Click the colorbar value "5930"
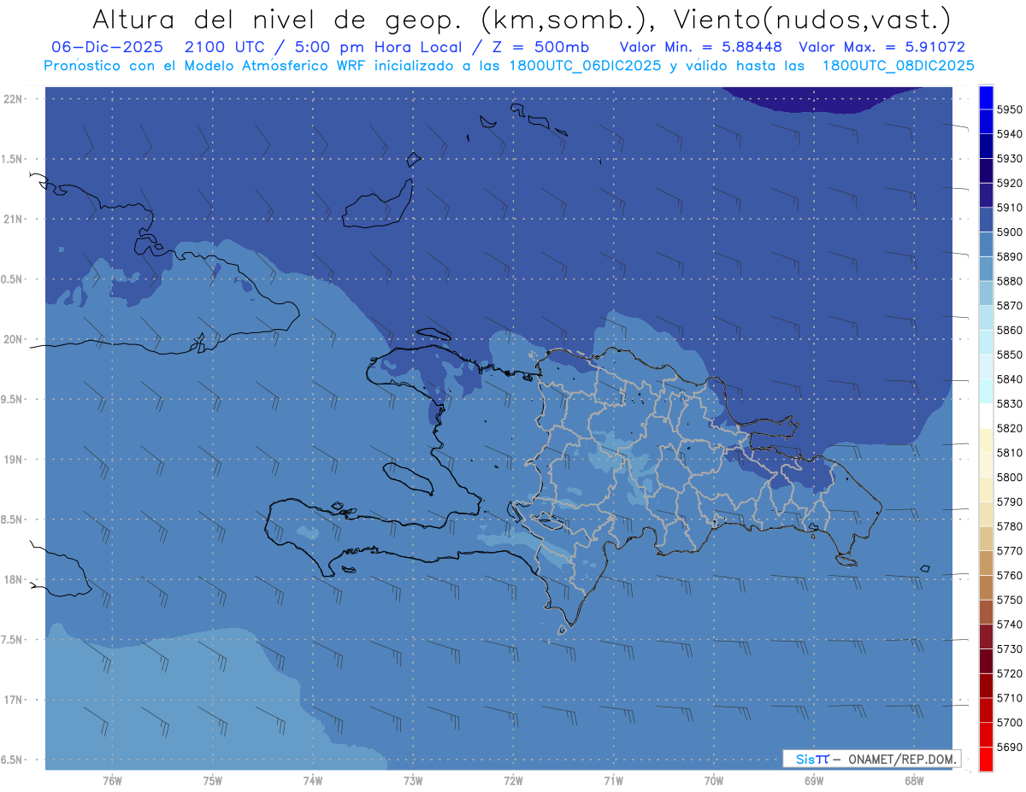Image resolution: width=1026 pixels, height=792 pixels. point(1010,158)
